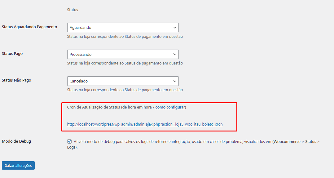Viewport: 334px width, 178px height.
Task: Click the 'Modo de Debug' field label
Action: (x=16, y=141)
